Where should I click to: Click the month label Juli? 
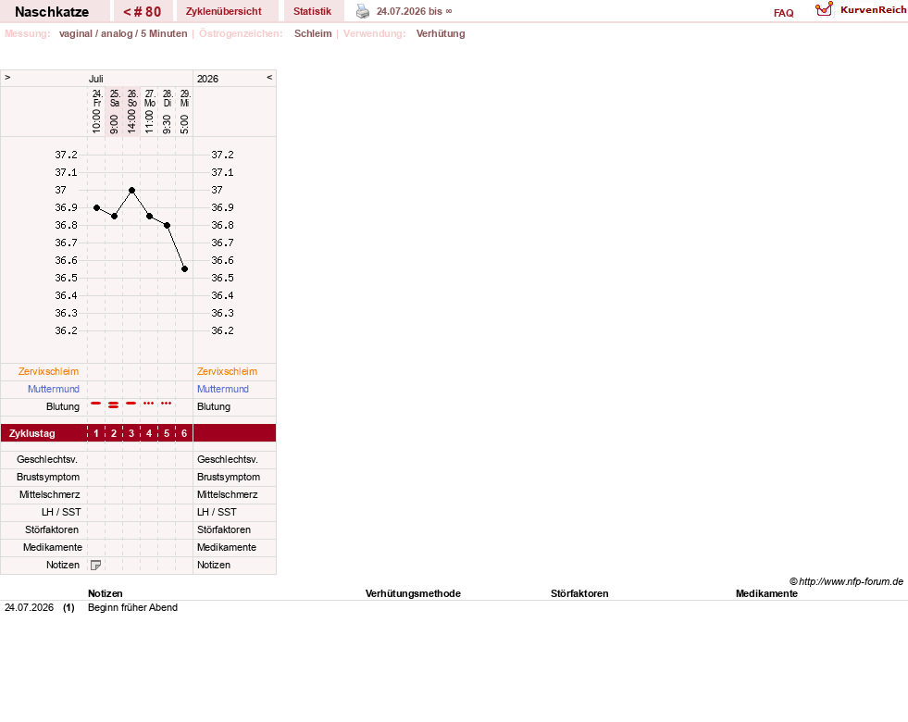point(96,79)
